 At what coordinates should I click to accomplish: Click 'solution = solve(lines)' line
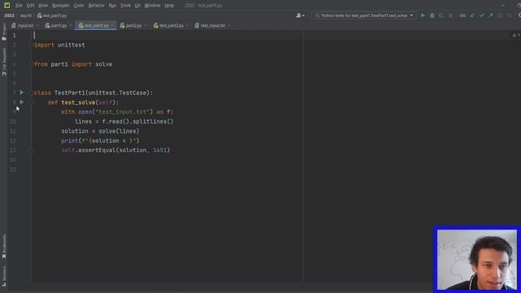(100, 131)
